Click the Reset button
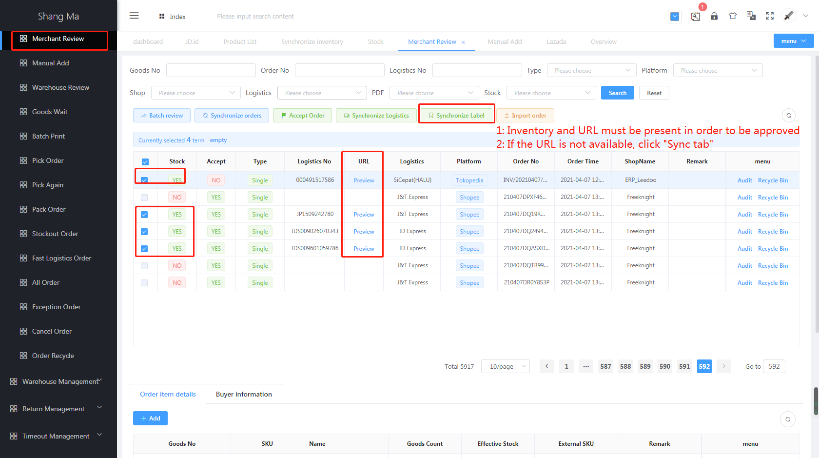 654,93
